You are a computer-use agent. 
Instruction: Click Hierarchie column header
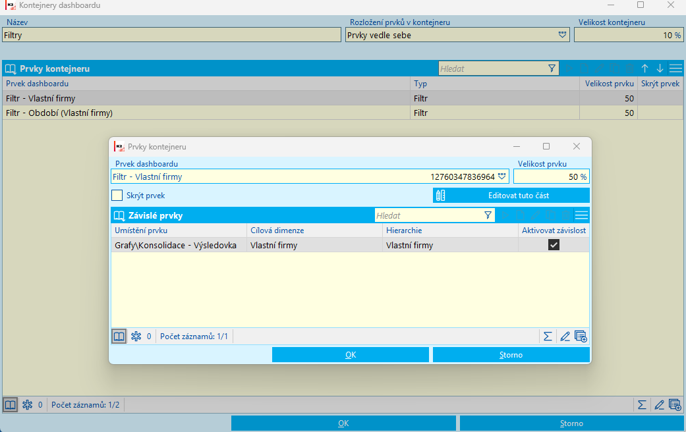click(x=450, y=230)
